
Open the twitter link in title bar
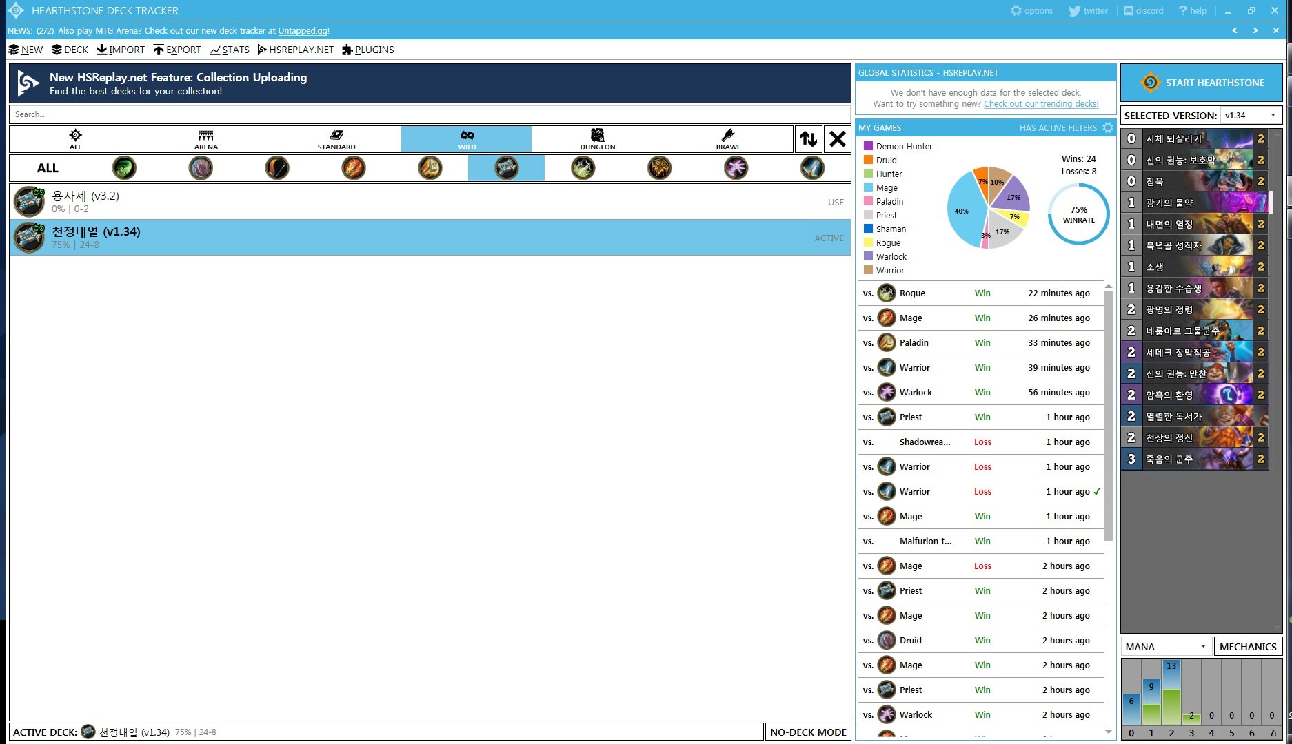(x=1088, y=10)
